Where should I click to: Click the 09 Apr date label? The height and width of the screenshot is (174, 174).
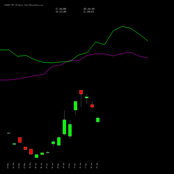pyautogui.click(x=58, y=166)
